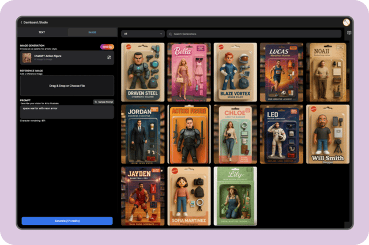
Task: Click the 'Character remaining' counter text
Action: pos(32,120)
